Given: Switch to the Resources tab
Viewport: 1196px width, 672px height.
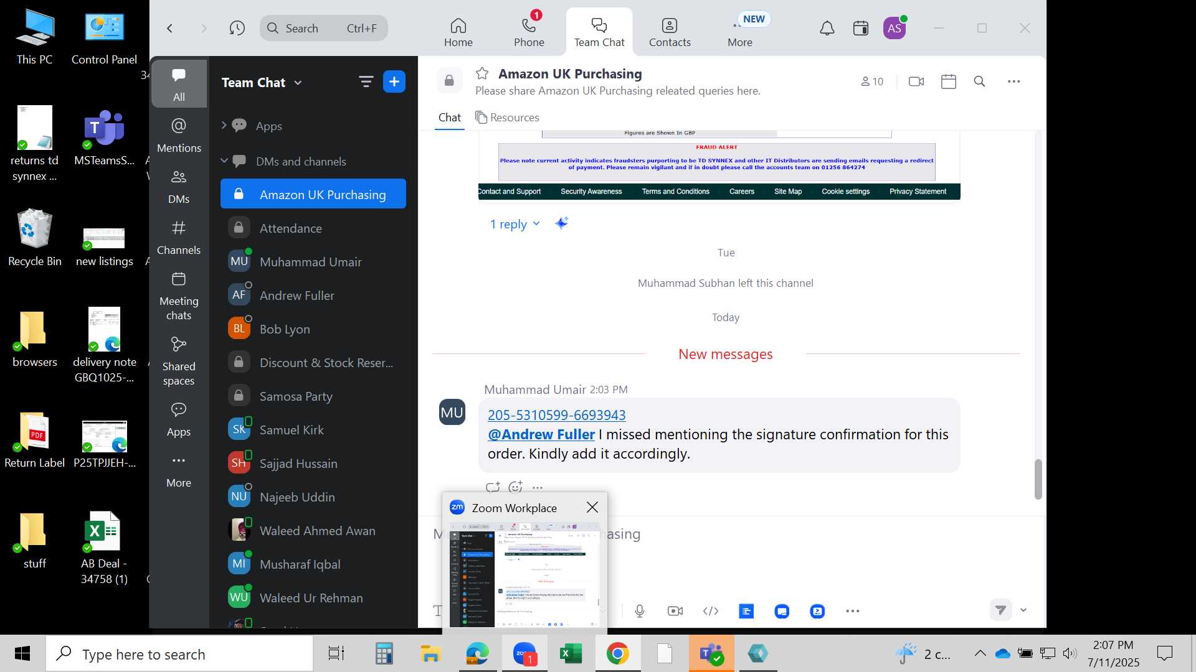Looking at the screenshot, I should [507, 117].
